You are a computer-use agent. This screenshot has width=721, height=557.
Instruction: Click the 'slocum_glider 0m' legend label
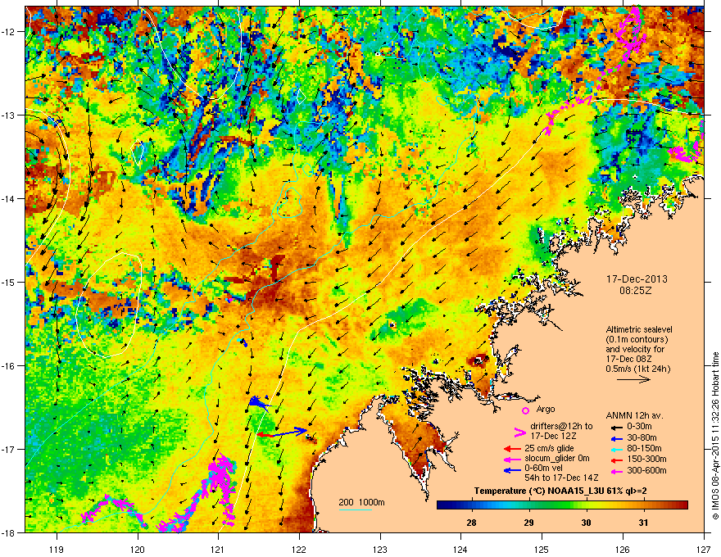pyautogui.click(x=557, y=459)
